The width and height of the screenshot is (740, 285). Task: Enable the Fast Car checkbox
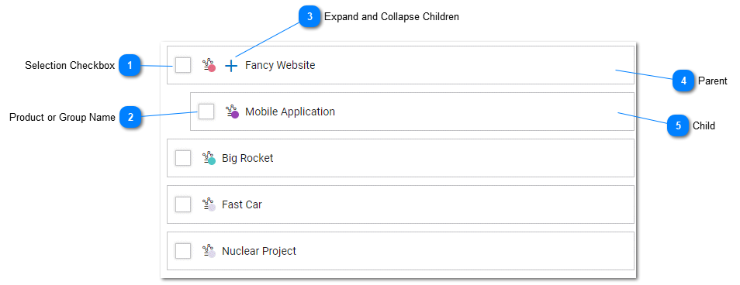coord(182,204)
